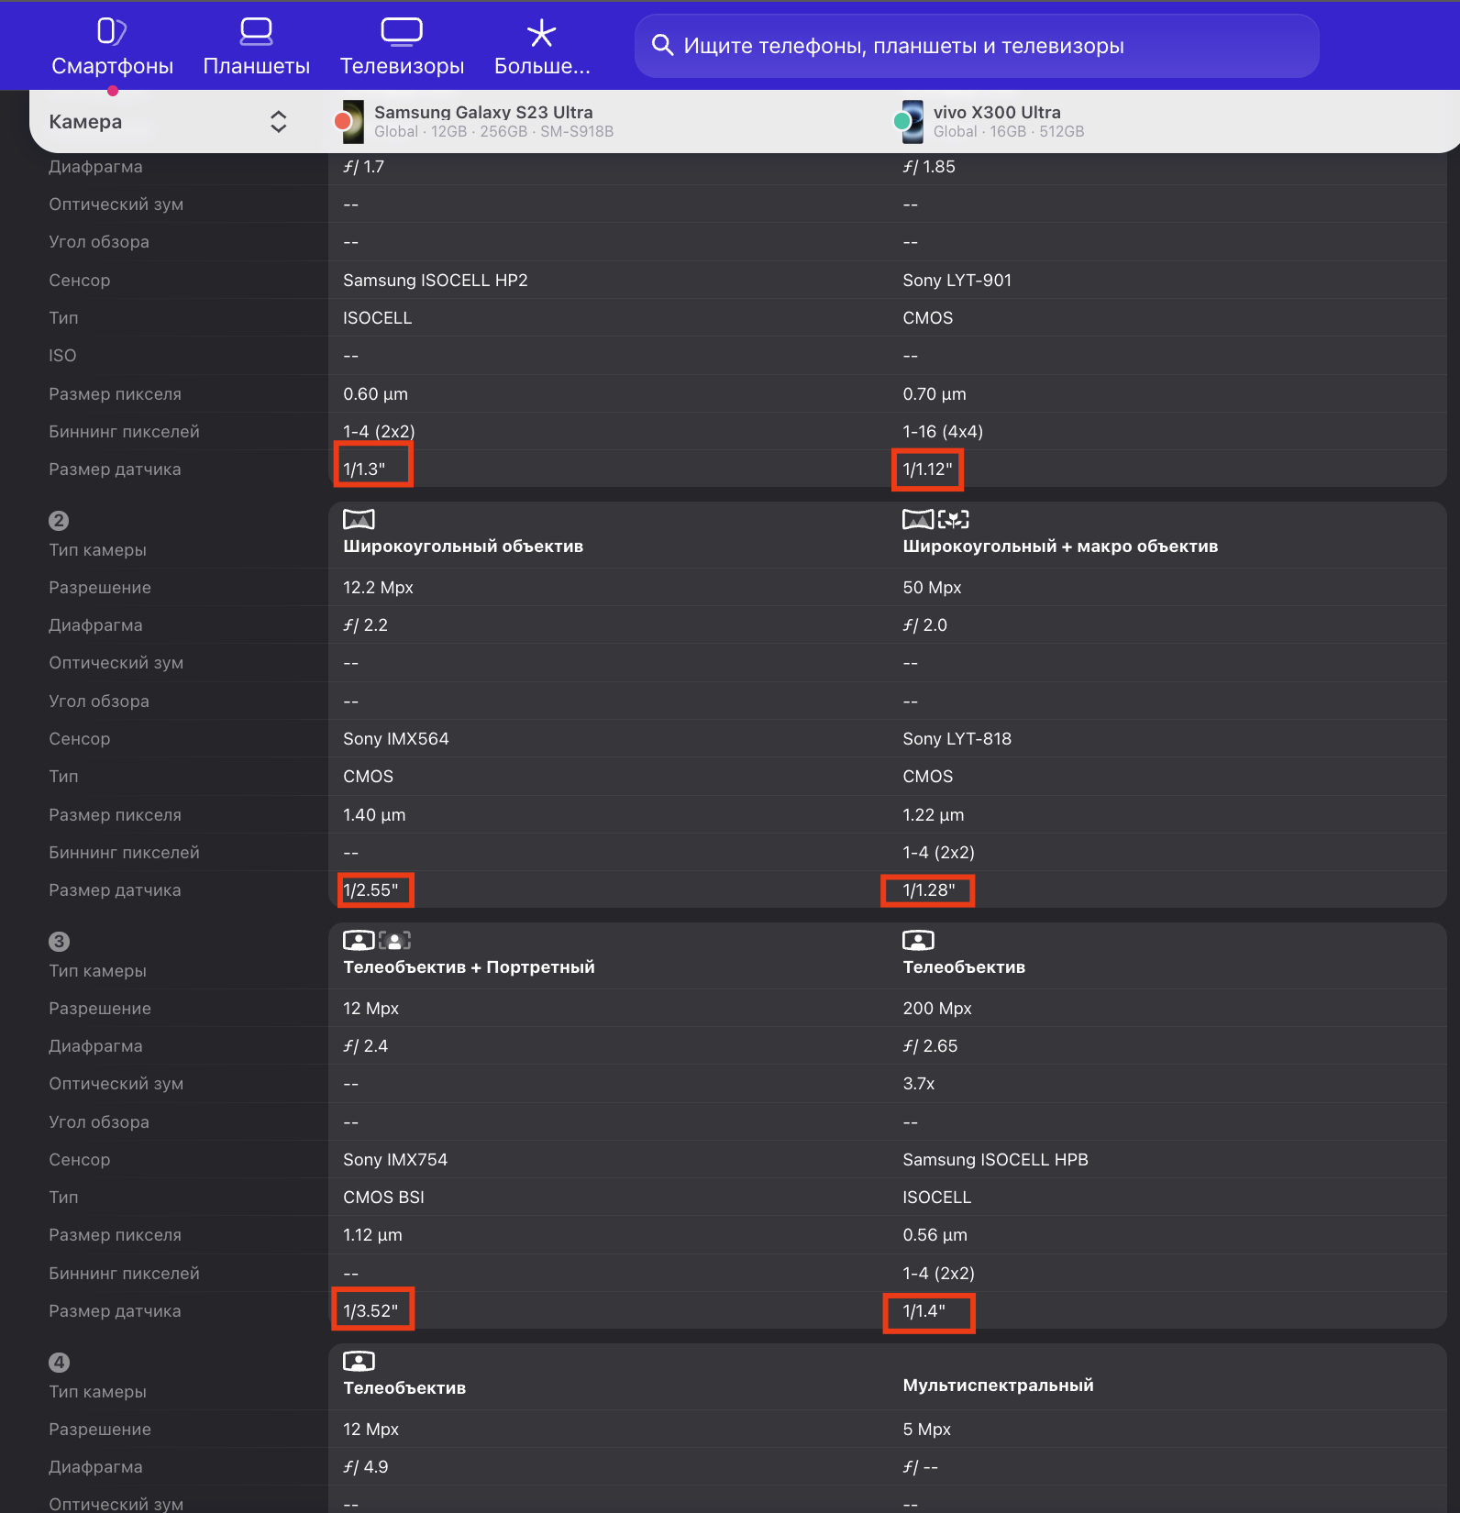
Task: Focus the phone, tablet and TV search field
Action: [x=977, y=46]
